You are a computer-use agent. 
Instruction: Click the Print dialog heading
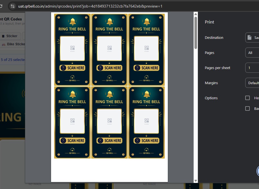(209, 22)
